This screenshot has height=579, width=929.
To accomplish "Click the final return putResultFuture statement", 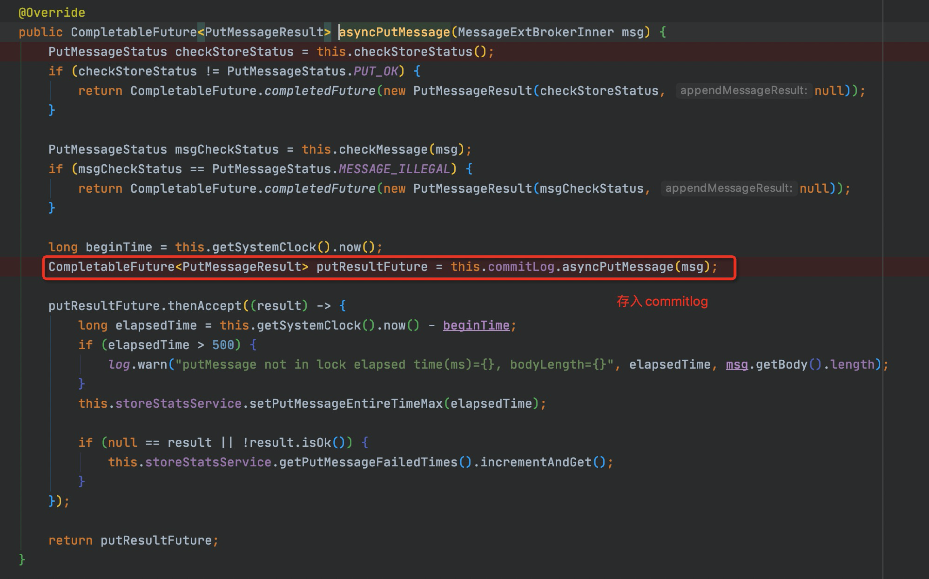I will point(133,540).
